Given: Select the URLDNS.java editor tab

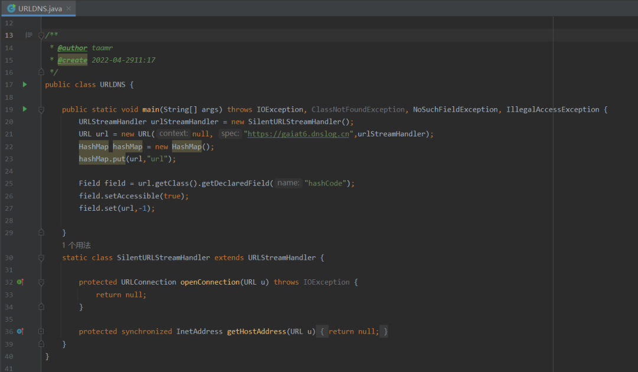Looking at the screenshot, I should (x=38, y=8).
